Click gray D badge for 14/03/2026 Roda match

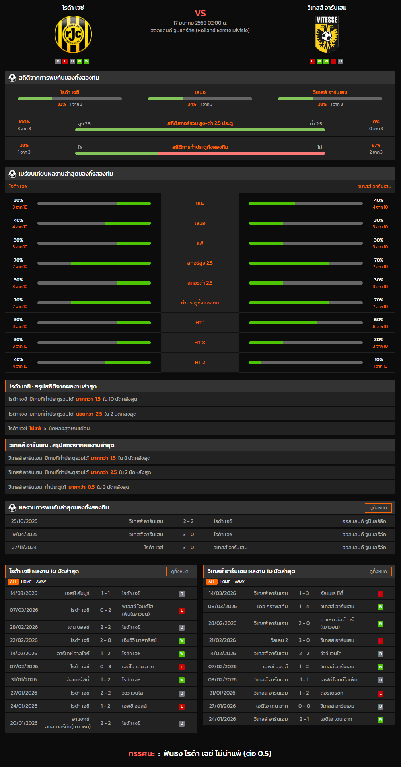click(182, 594)
